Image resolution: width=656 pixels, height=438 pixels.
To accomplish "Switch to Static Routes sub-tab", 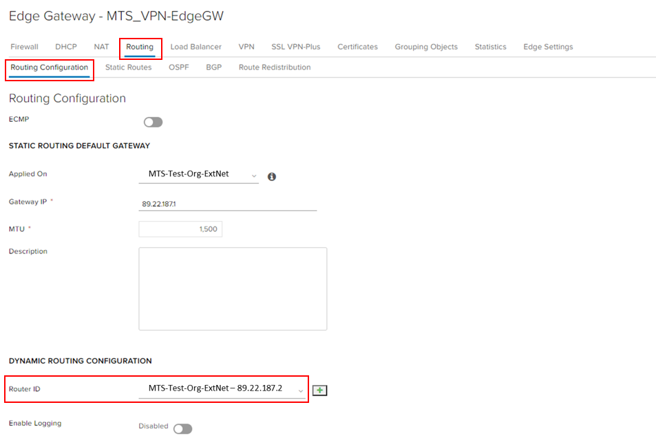I will pos(128,67).
